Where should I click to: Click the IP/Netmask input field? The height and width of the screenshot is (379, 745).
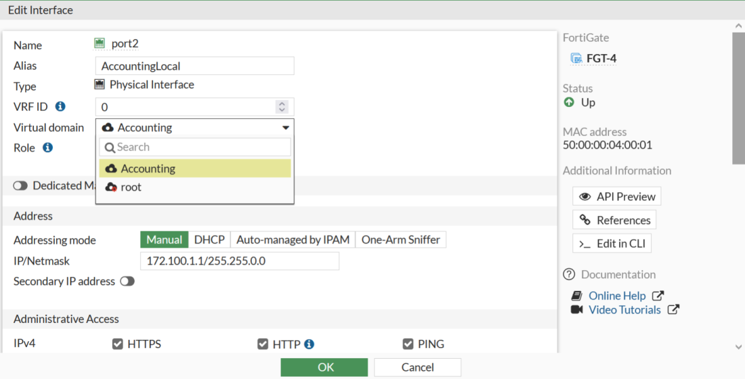tap(240, 261)
